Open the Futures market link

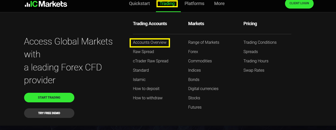point(195,107)
